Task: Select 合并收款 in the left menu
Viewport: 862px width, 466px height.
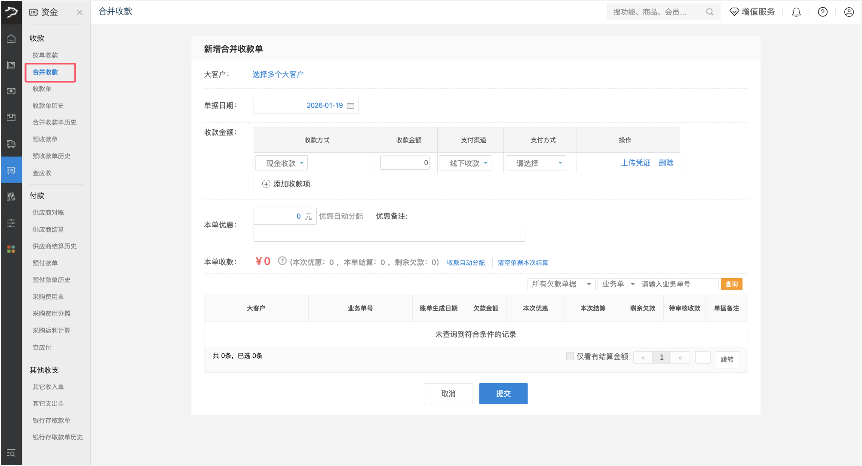Action: 46,72
